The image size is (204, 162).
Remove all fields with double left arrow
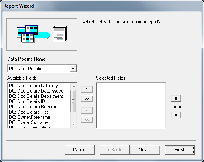[87, 120]
